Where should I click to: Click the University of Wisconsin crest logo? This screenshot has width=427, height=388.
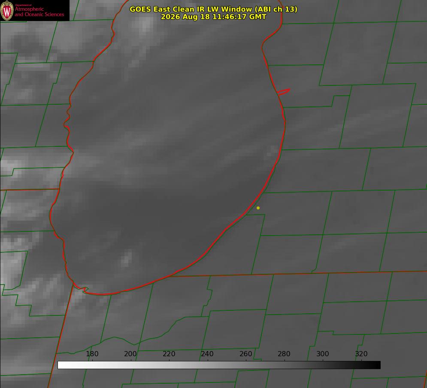pos(7,10)
